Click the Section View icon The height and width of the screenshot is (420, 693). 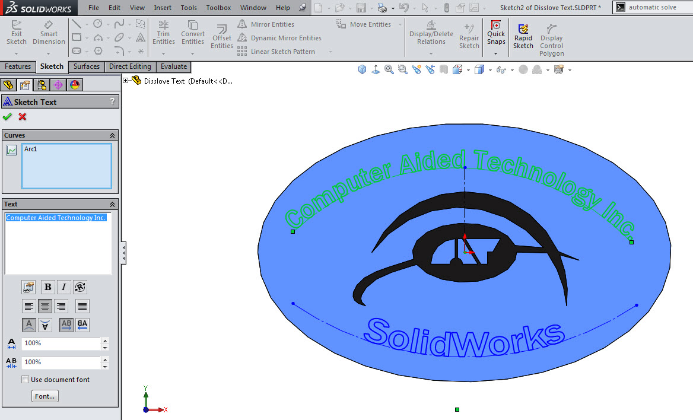444,69
